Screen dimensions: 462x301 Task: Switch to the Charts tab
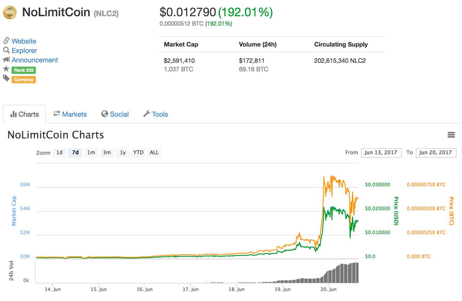pos(24,114)
